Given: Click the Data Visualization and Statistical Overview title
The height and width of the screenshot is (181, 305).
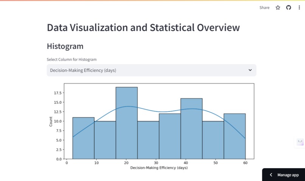Looking at the screenshot, I should (143, 27).
